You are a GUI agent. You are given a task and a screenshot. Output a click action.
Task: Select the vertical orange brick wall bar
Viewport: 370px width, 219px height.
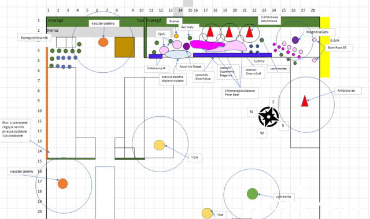coord(47,103)
